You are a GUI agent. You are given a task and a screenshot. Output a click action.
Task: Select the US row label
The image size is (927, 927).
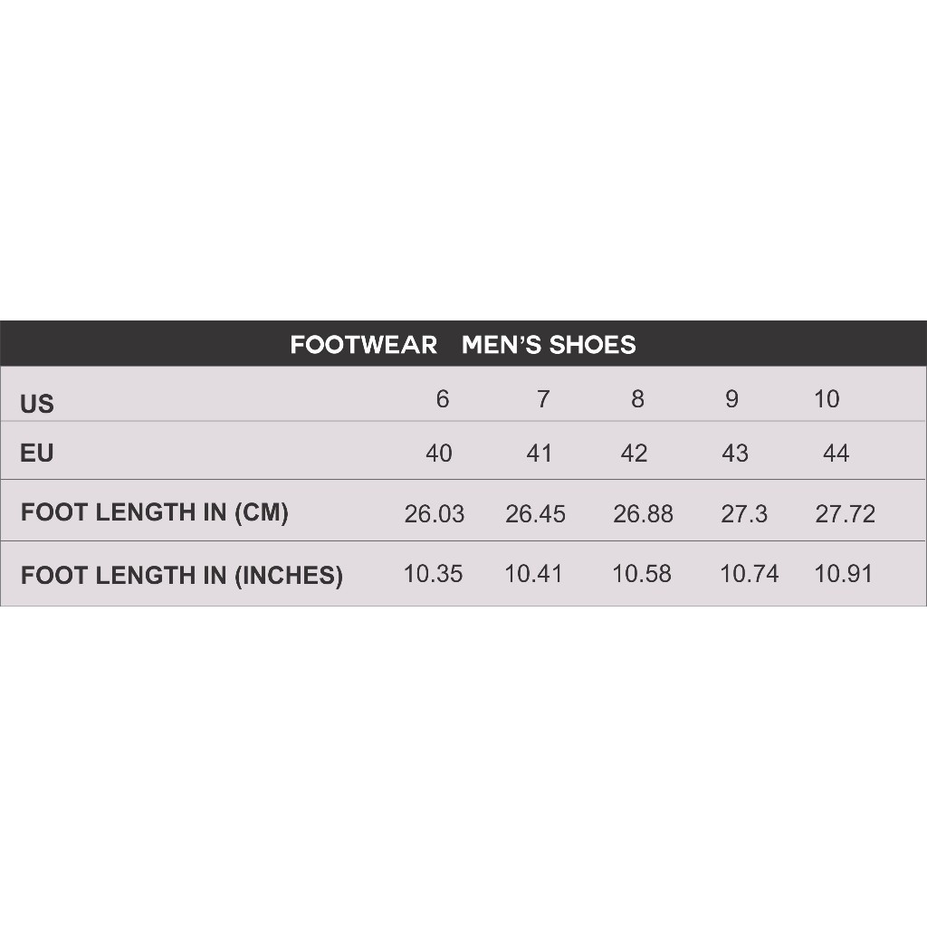pos(37,404)
